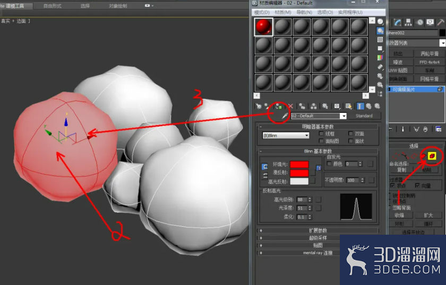This screenshot has width=446, height=285.
Task: Click Standard material type button
Action: tap(364, 116)
